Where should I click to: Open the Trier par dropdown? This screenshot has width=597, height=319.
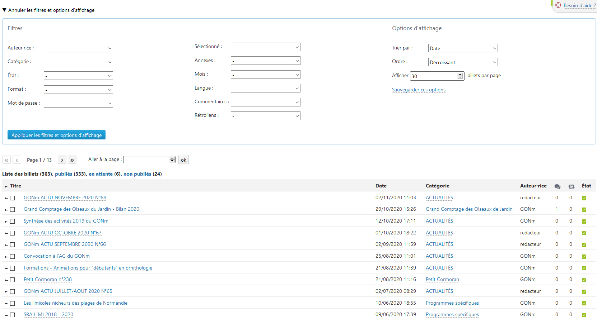463,48
